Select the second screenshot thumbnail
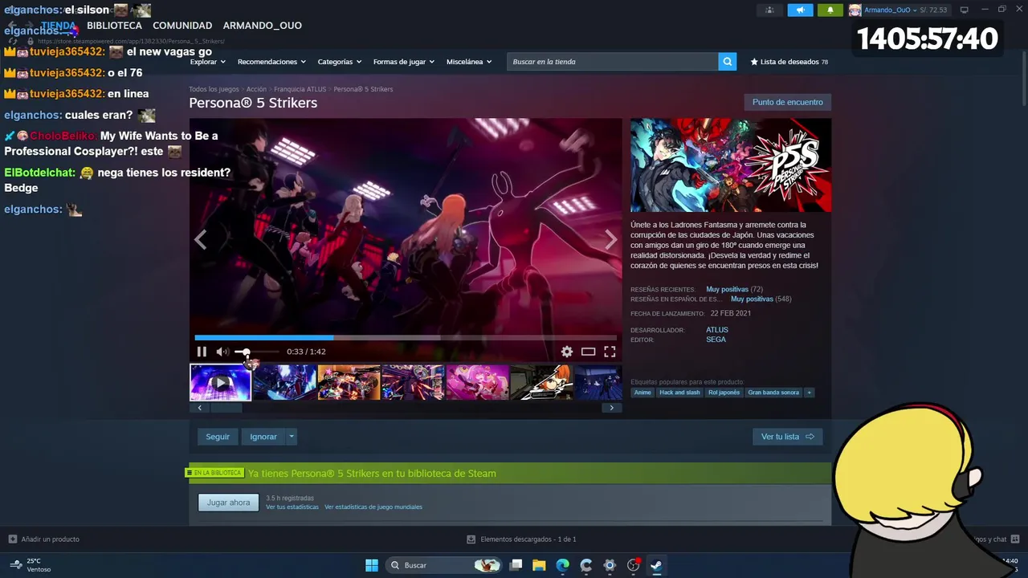 coord(285,383)
